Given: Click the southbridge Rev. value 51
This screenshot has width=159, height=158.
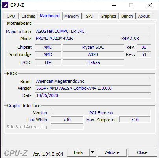Looking at the screenshot, I should (144, 54).
